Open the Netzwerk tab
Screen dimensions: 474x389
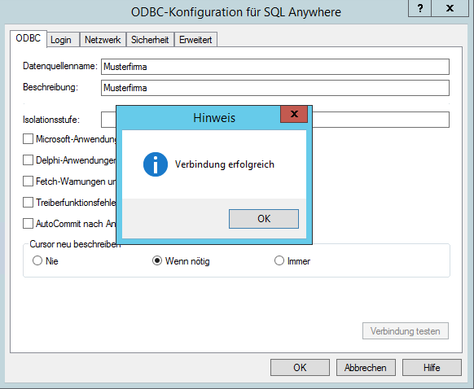[x=103, y=40]
